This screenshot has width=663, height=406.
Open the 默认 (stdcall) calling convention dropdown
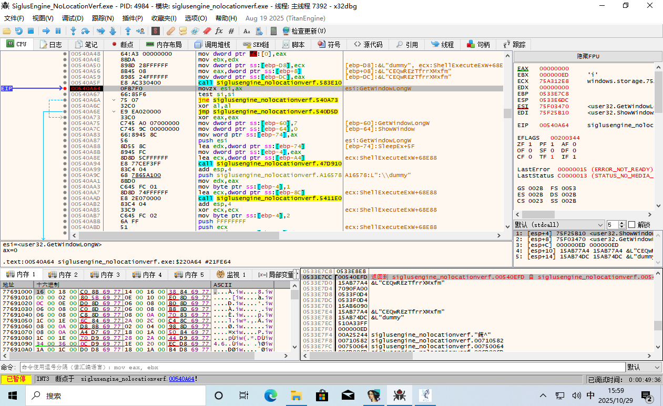coord(559,225)
